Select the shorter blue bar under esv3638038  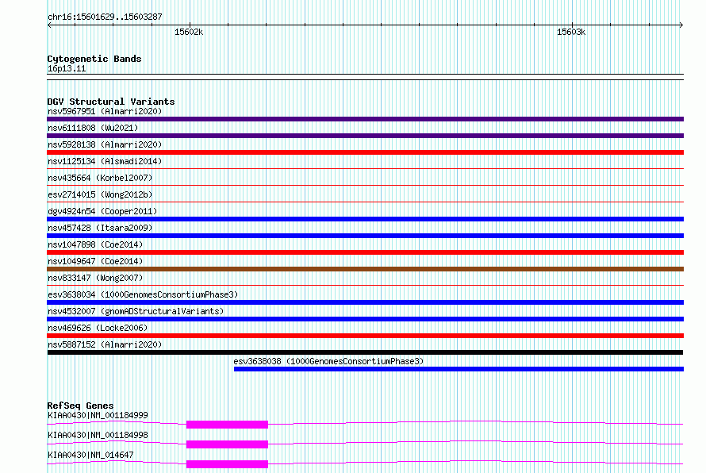(459, 369)
